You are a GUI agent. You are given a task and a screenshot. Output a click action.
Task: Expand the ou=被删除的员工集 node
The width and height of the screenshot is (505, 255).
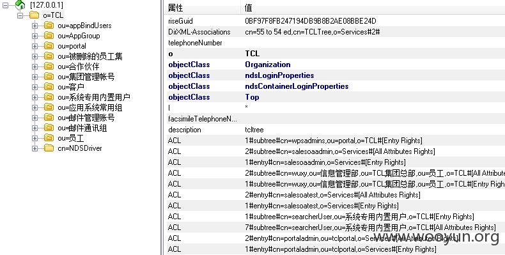tap(35, 56)
